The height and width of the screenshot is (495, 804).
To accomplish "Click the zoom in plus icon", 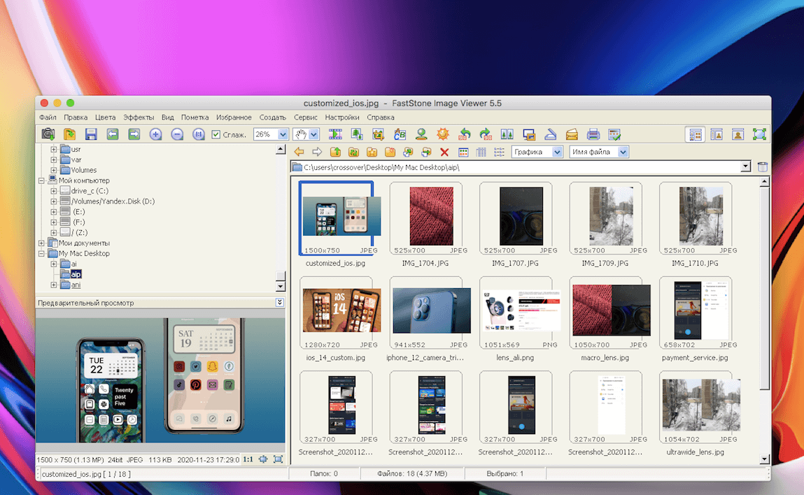I will [x=155, y=134].
